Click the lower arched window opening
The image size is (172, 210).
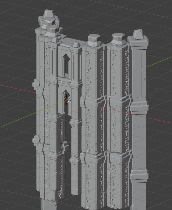(x=64, y=102)
